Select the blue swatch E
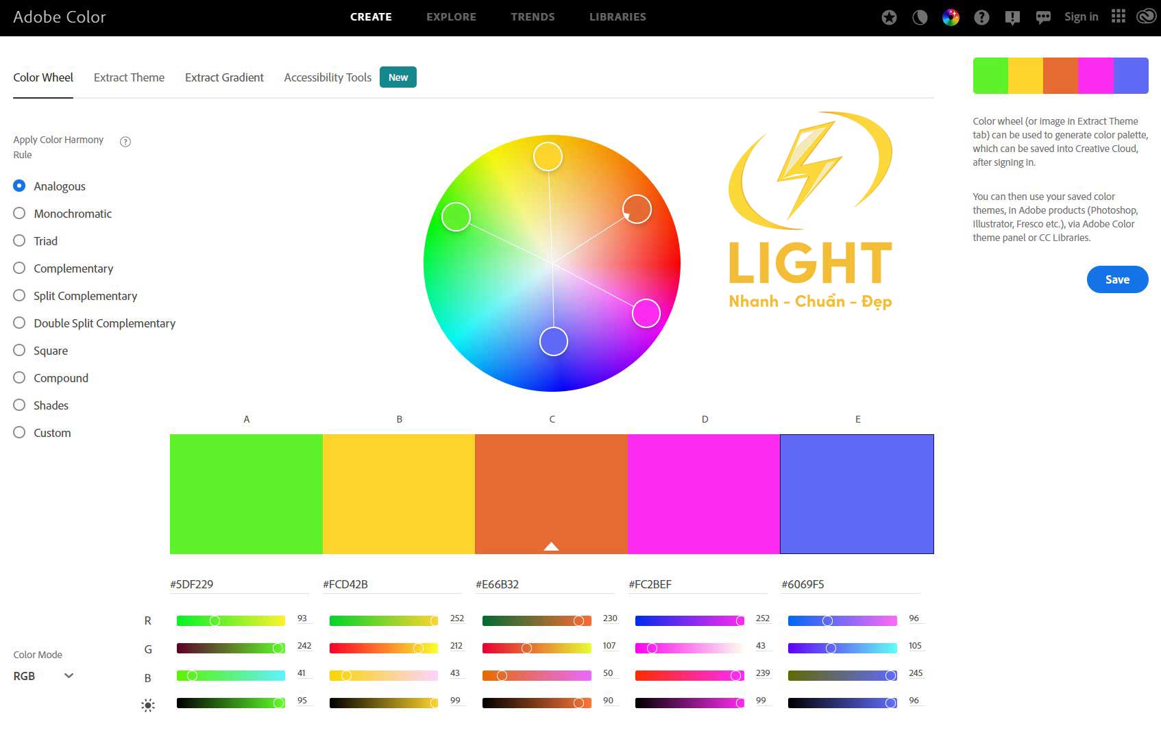Image resolution: width=1161 pixels, height=739 pixels. coord(857,494)
